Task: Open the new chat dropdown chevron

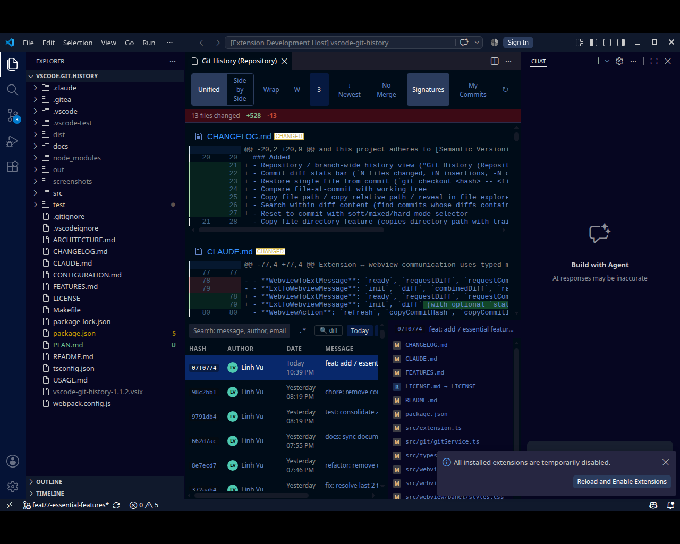Action: (607, 61)
